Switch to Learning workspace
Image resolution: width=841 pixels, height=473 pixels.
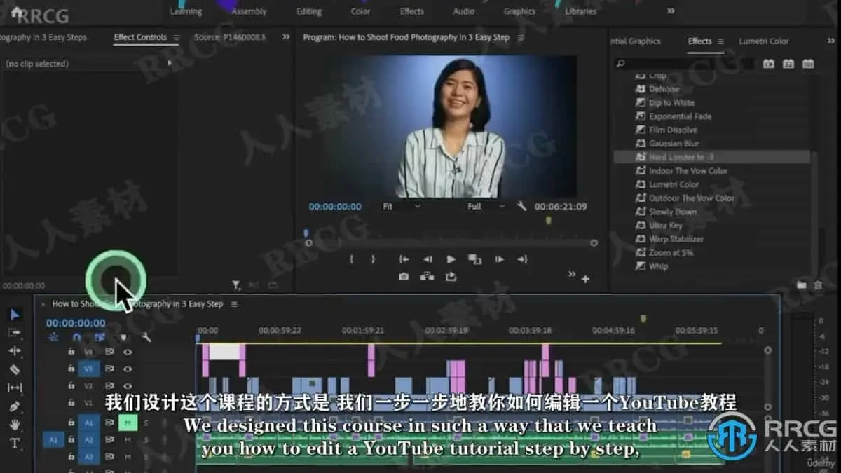[186, 11]
